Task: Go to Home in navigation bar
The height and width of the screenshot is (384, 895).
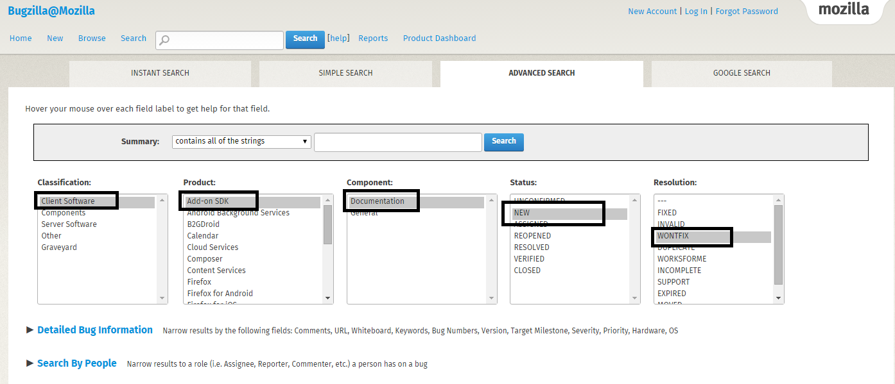Action: click(21, 38)
